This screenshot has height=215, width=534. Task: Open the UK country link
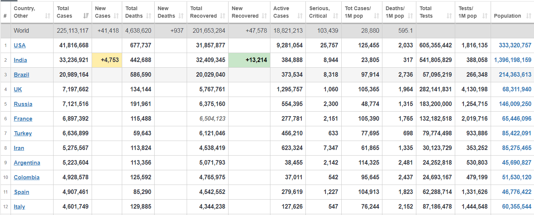[18, 89]
